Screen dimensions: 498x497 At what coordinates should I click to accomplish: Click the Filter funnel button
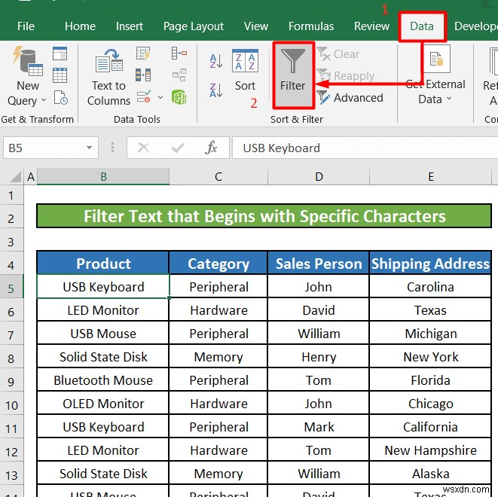(293, 75)
